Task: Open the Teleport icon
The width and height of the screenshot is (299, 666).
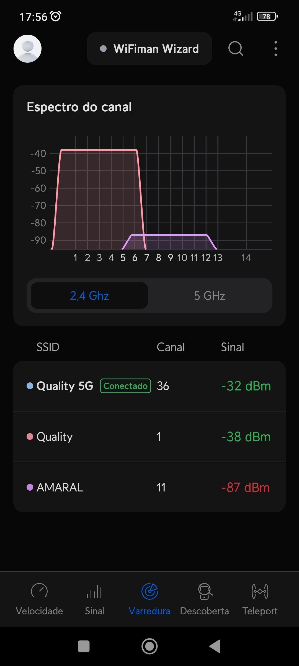Action: 260,591
